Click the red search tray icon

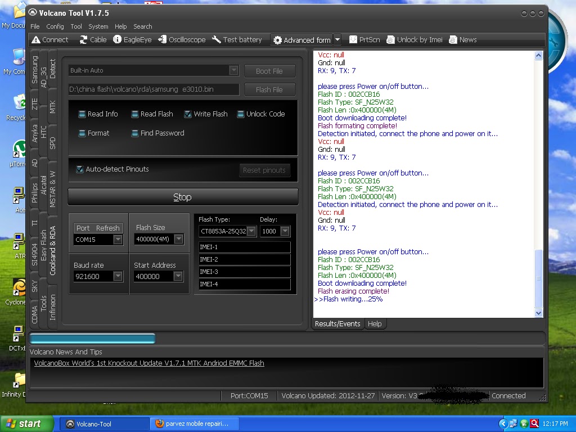point(534,424)
